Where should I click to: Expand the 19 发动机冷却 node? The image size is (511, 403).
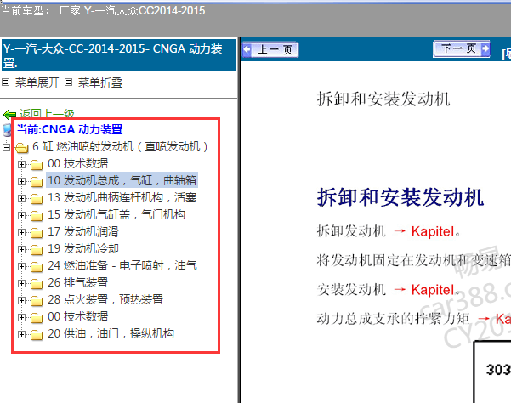(21, 249)
